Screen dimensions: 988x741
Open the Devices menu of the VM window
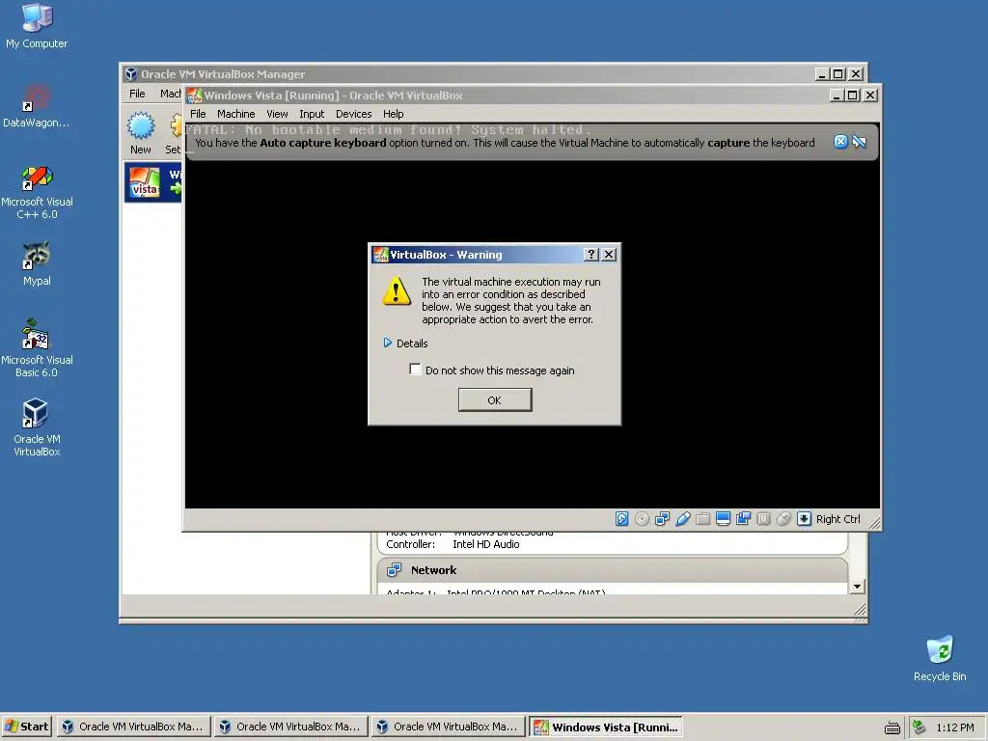(x=353, y=114)
